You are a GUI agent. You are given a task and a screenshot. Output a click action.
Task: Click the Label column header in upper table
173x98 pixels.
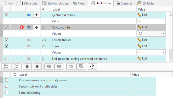(x=94, y=9)
